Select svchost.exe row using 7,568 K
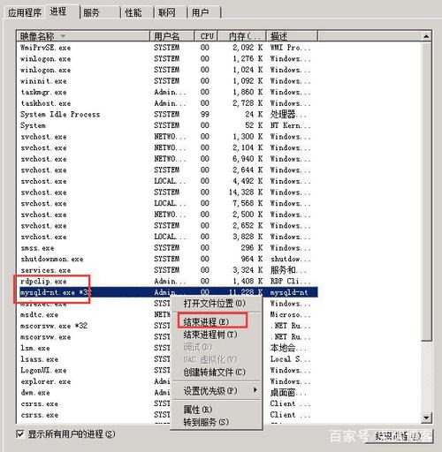Viewport: 442px width, 452px height. tap(167, 203)
